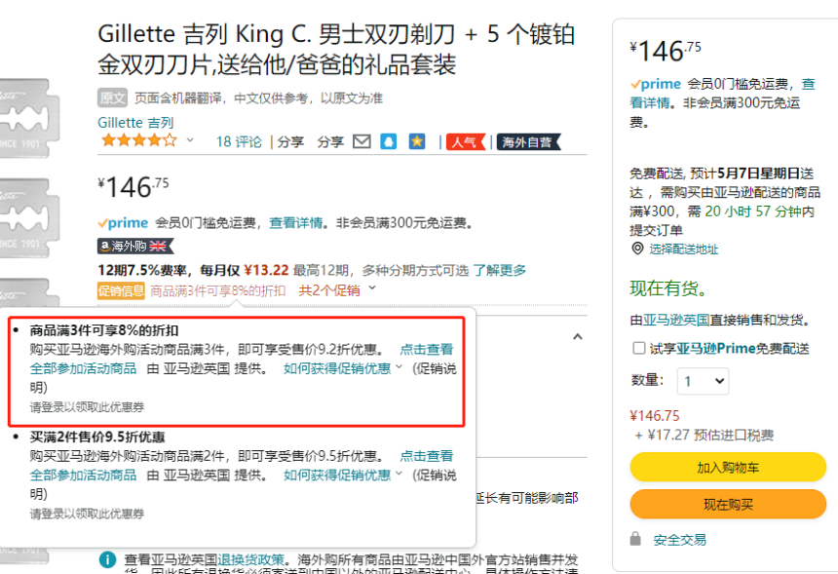Enable 试享亚马逊Prime免费配送 checkbox

[x=636, y=347]
